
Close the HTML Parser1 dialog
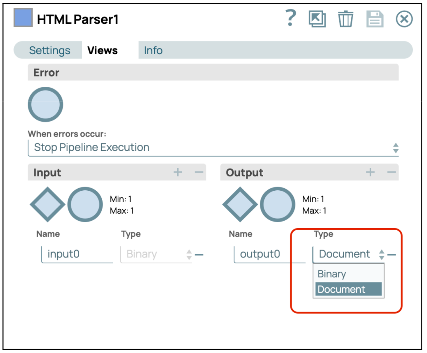coord(404,19)
